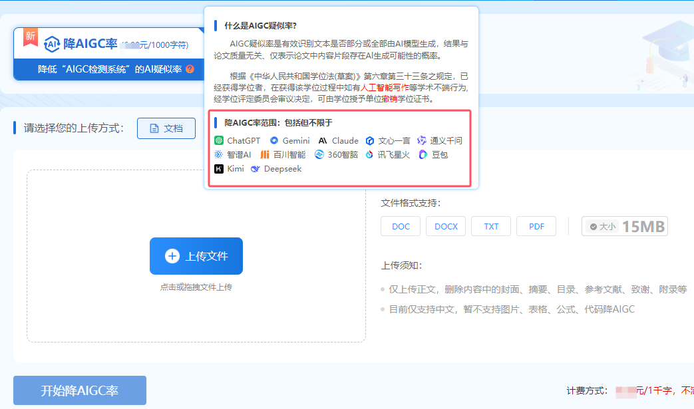The image size is (694, 409).
Task: Click the 计费方式 label
Action: [x=587, y=390]
